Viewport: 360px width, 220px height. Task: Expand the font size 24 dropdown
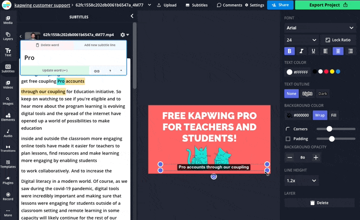[x=301, y=40]
